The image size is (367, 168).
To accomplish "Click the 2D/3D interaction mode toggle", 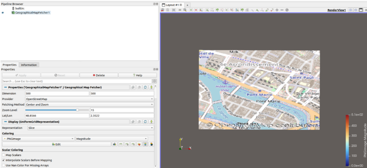I will point(180,10).
